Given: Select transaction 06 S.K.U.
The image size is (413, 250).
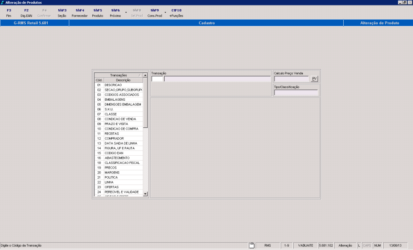Looking at the screenshot, I should 118,109.
